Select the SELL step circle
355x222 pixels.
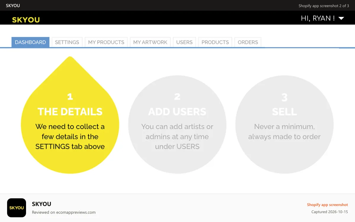click(284, 124)
